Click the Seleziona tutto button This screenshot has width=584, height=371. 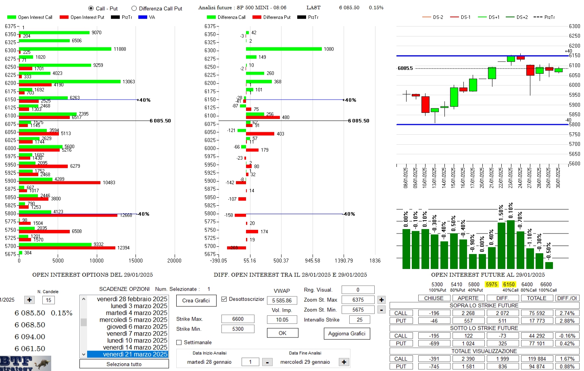pos(124,364)
